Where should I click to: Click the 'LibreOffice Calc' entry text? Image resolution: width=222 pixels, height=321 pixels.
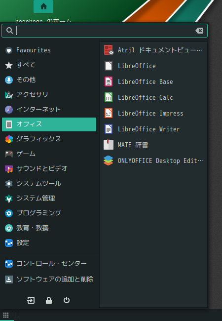[x=146, y=97]
